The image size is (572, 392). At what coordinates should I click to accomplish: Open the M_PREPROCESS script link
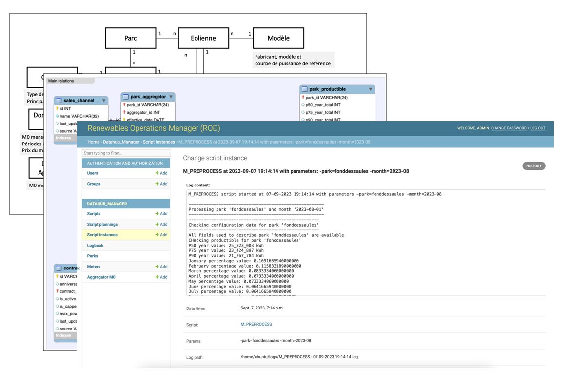pos(256,324)
